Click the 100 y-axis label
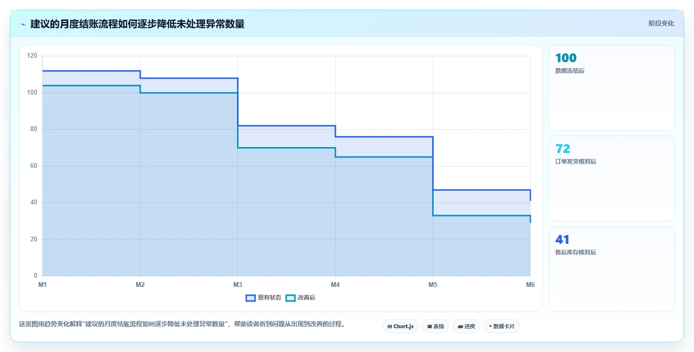694x352 pixels. click(32, 92)
